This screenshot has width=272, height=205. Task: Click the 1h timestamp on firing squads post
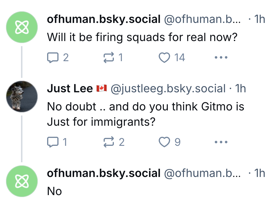[260, 20]
